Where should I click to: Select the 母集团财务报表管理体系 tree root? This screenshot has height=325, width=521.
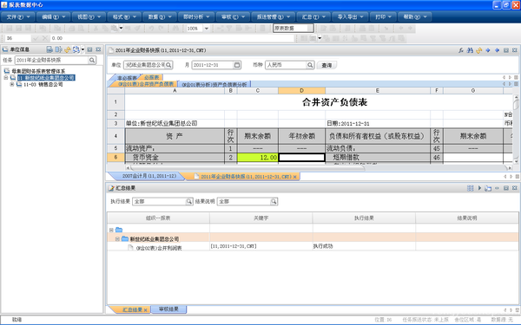click(38, 71)
